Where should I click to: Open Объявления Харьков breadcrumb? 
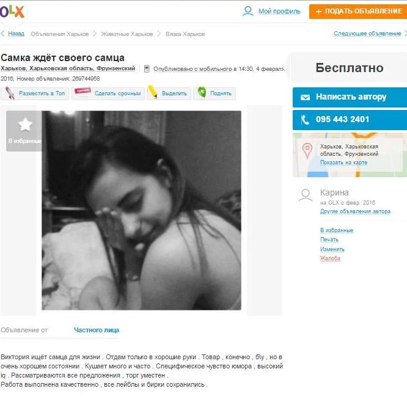coord(60,34)
